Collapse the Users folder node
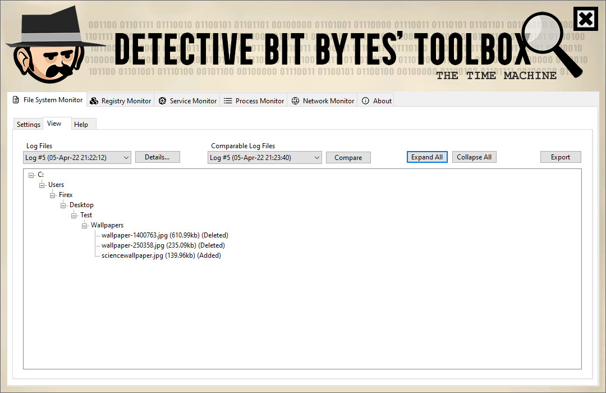The width and height of the screenshot is (606, 393). (x=42, y=185)
